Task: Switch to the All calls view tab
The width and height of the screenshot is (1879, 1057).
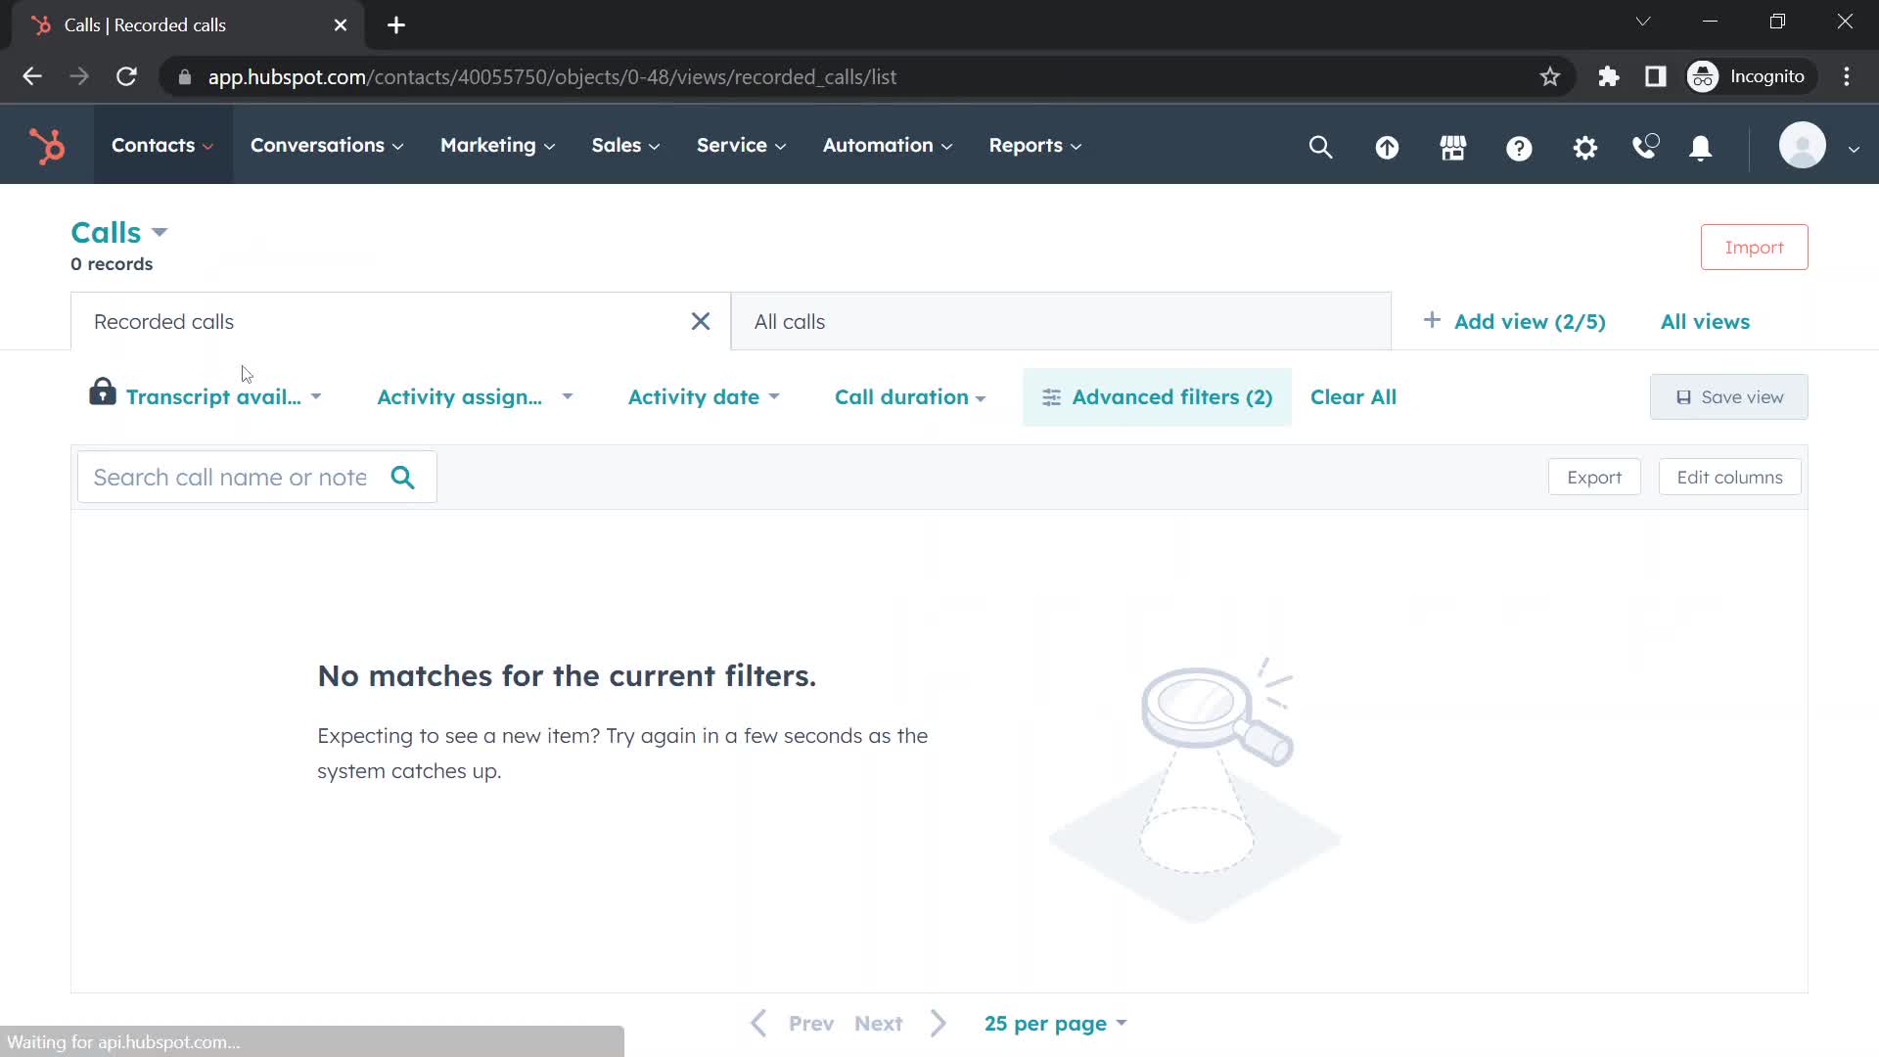Action: coord(790,321)
